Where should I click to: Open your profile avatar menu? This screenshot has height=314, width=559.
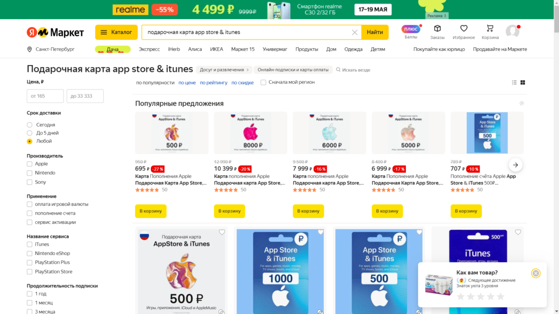512,31
